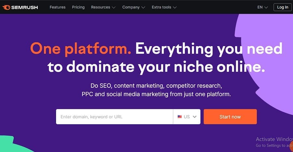The width and height of the screenshot is (293, 152).
Task: Go to the Pricing page
Action: tap(78, 7)
